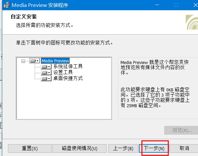The width and height of the screenshot is (198, 156).
Task: Open install-mode dropdown for 系统延伸工具
Action: coord(46,67)
